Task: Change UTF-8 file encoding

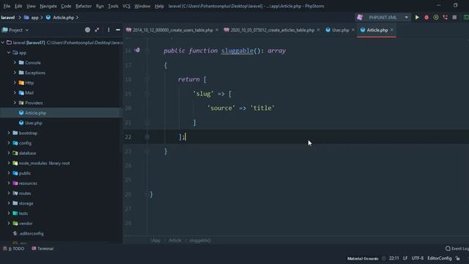Action: pos(417,258)
